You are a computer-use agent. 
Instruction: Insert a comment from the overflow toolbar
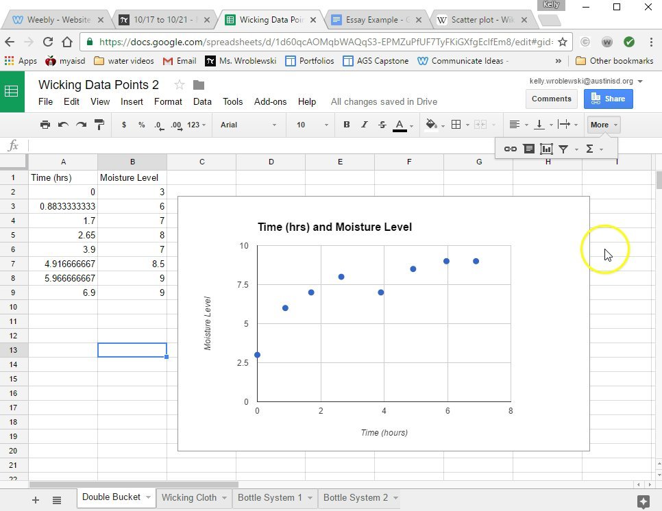pos(528,148)
